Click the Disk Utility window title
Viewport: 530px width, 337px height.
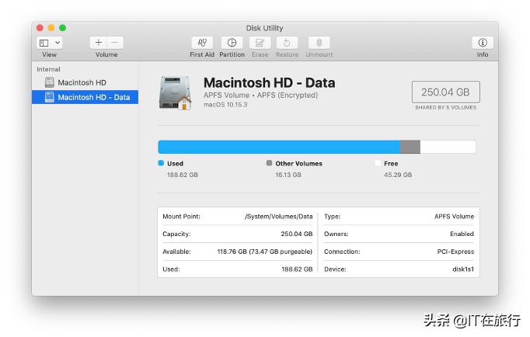tap(265, 28)
